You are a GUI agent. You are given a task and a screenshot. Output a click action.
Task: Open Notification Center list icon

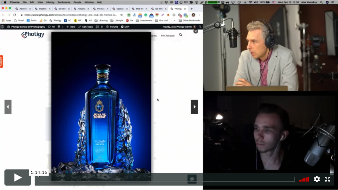pyautogui.click(x=332, y=2)
